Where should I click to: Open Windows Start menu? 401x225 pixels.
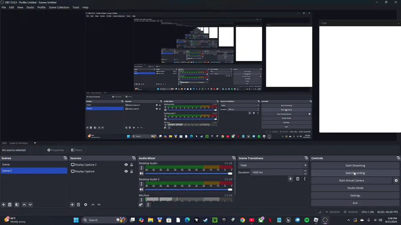76,220
